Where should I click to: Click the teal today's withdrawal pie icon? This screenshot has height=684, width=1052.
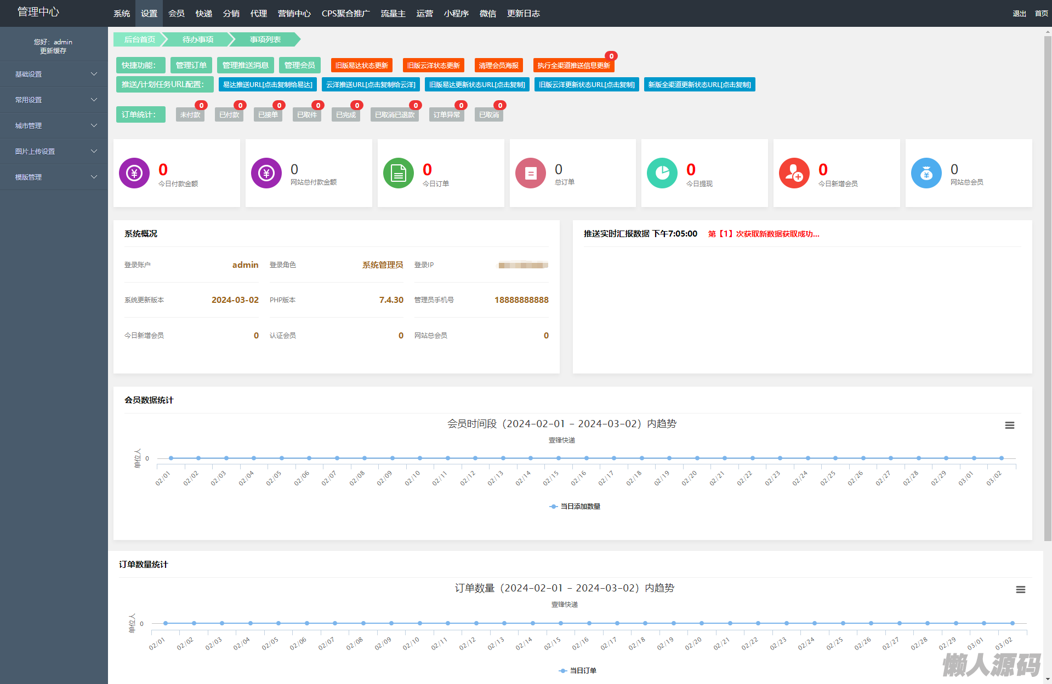click(662, 173)
